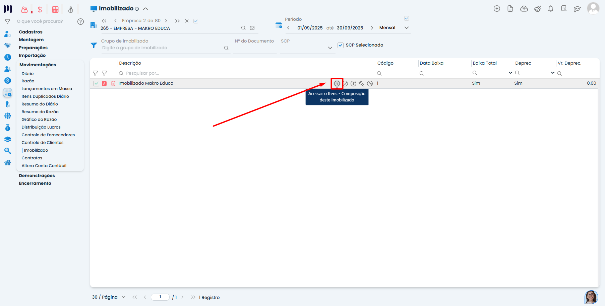
Task: Click the wrench icon in Imobilizado row
Action: (361, 84)
